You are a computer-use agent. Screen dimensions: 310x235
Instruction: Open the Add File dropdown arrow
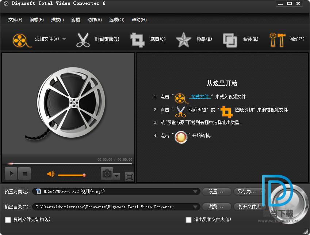(x=64, y=39)
